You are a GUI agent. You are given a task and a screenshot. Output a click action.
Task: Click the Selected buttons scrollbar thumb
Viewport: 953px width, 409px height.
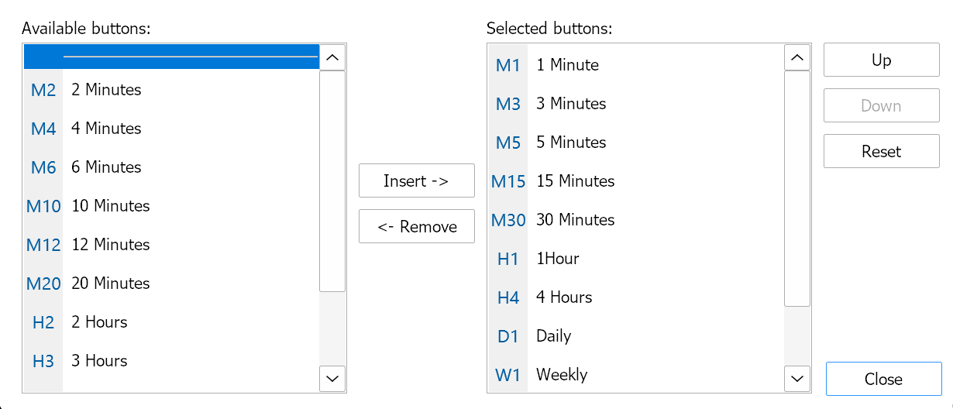[797, 188]
